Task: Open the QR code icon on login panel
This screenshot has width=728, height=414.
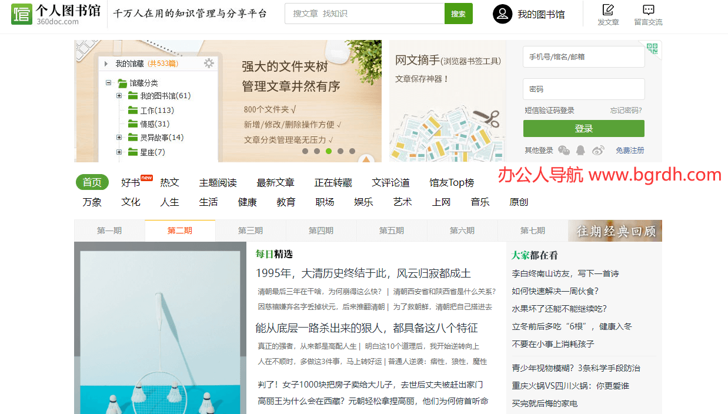Action: click(653, 50)
